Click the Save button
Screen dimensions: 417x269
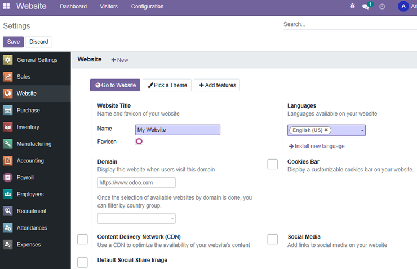pyautogui.click(x=14, y=42)
